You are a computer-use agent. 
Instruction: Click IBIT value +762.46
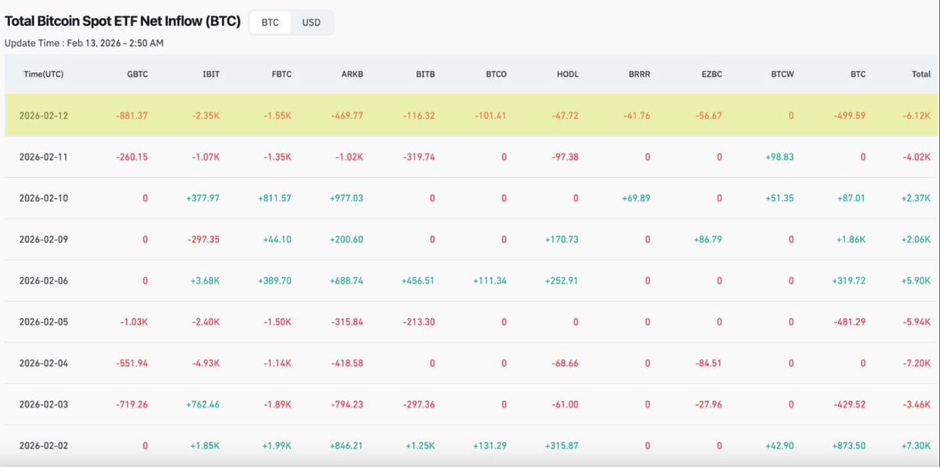(203, 404)
